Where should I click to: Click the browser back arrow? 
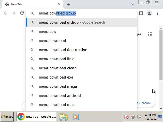(x=6, y=13)
